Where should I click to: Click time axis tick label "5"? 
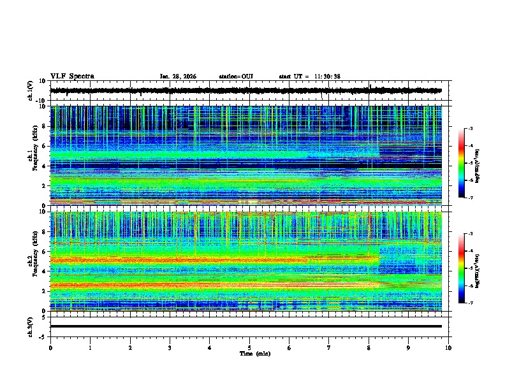coord(249,348)
